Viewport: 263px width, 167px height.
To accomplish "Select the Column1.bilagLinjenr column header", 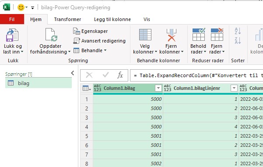I will coord(197,88).
